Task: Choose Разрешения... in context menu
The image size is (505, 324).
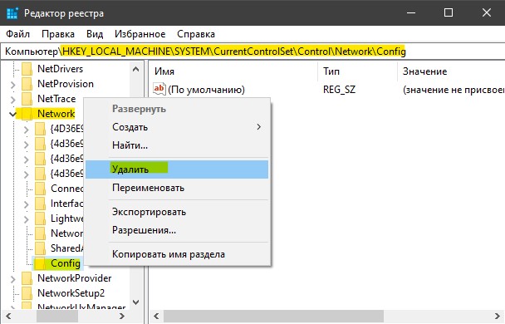Action: tap(177, 230)
